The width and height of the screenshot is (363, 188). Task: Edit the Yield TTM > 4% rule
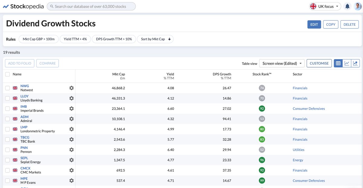coord(75,39)
